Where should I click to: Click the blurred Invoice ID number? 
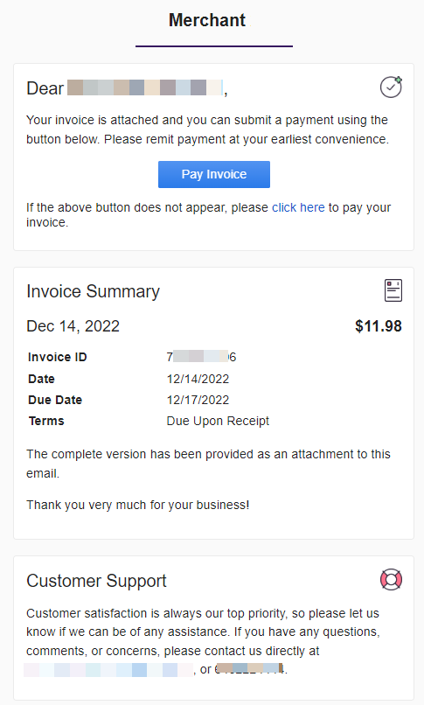pos(201,357)
